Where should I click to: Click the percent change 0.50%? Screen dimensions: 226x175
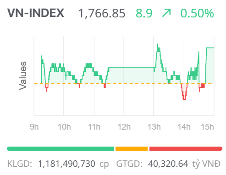(x=197, y=13)
